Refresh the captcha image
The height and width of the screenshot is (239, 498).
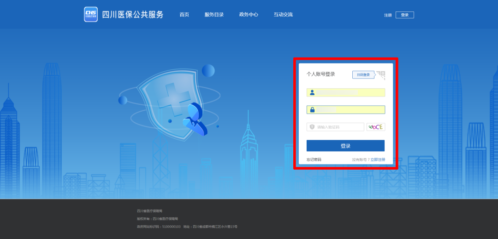(x=376, y=127)
